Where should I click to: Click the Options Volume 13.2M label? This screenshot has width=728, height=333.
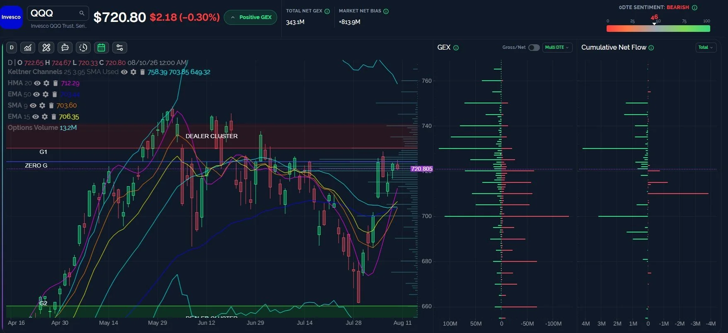coord(42,128)
